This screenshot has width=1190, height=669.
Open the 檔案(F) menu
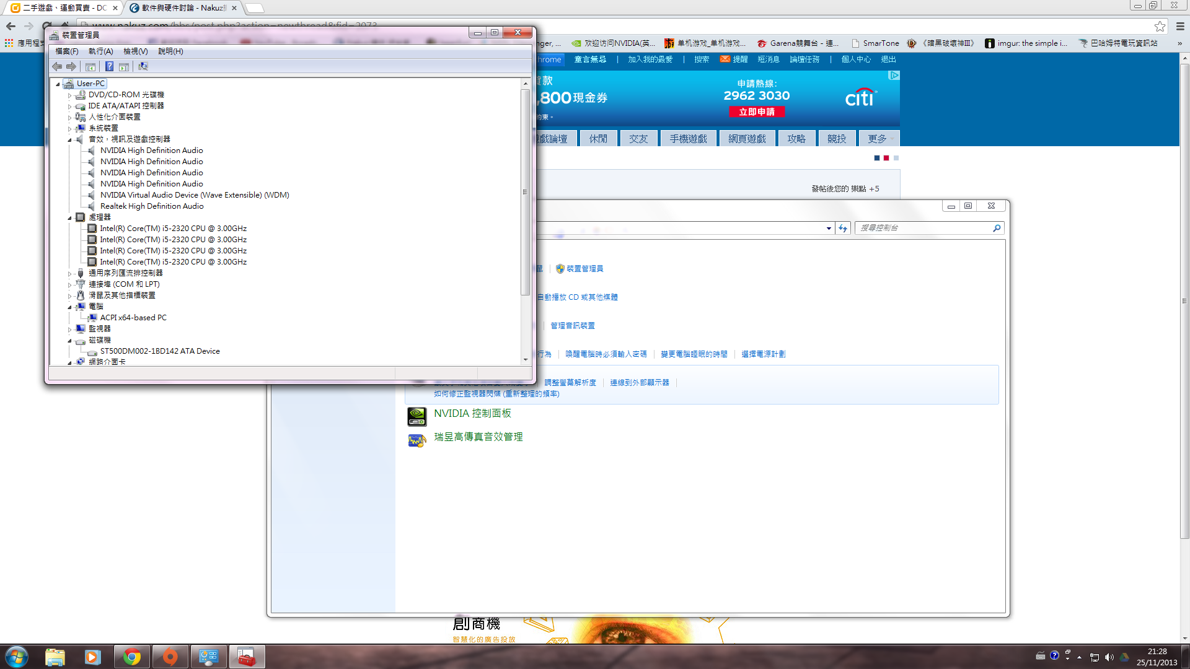(x=66, y=51)
